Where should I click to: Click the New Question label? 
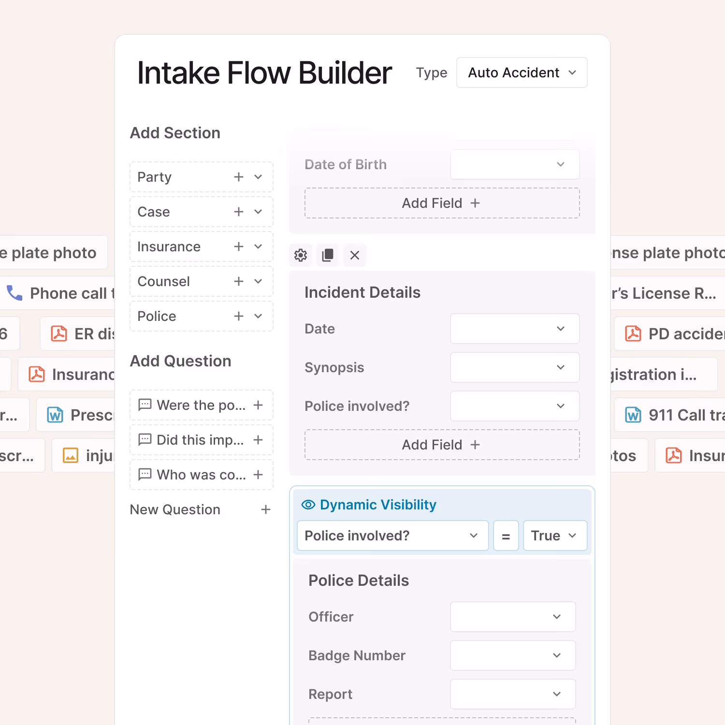click(x=175, y=509)
